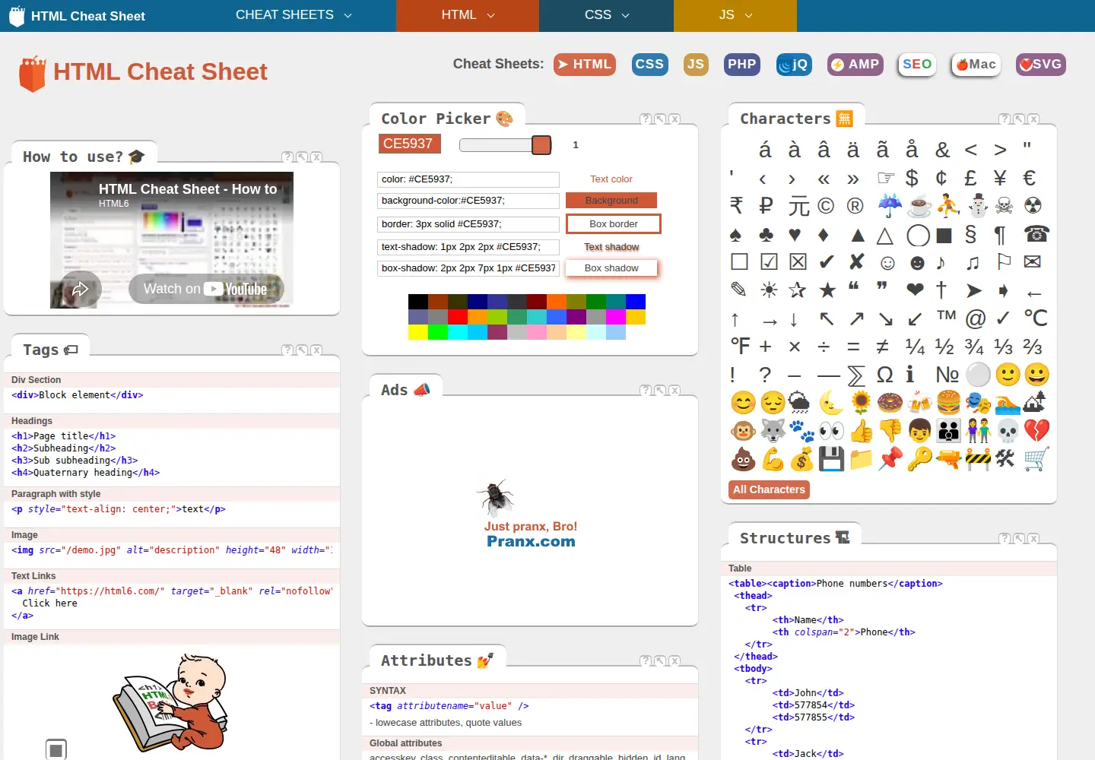Open the AMP cheat sheet badge
Viewport: 1095px width, 760px height.
click(856, 65)
